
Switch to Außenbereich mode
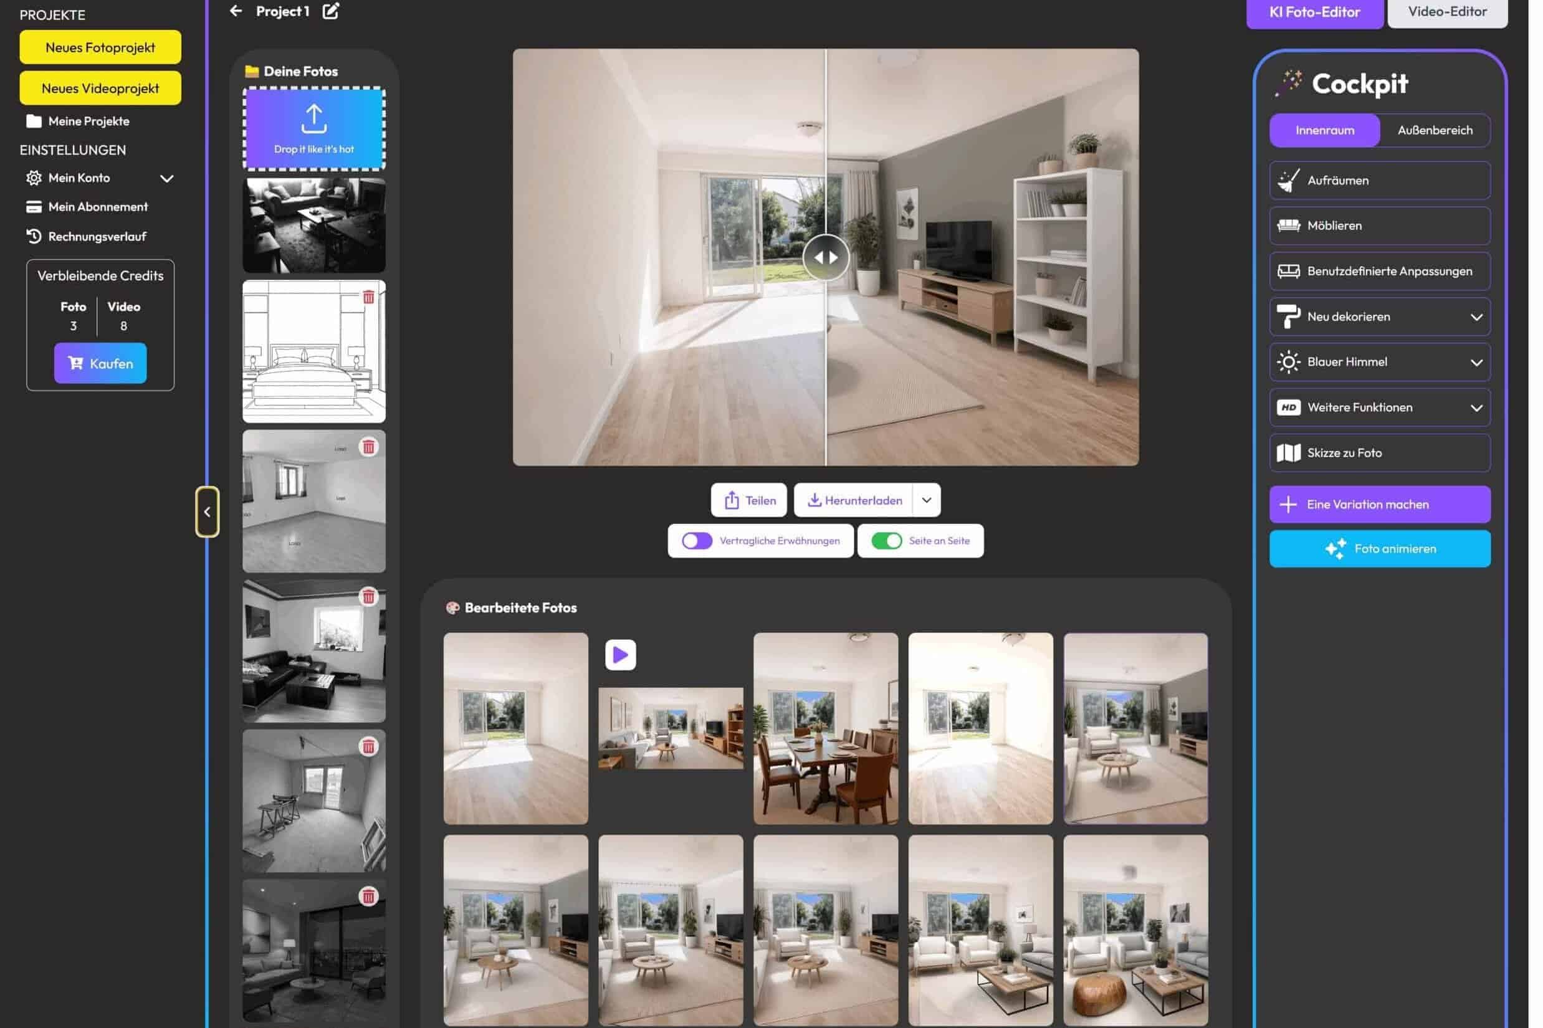pos(1435,130)
